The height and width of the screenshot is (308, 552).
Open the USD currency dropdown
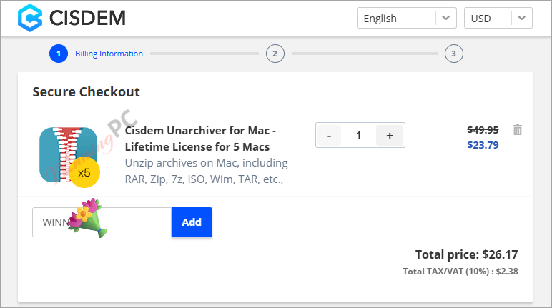tap(498, 18)
